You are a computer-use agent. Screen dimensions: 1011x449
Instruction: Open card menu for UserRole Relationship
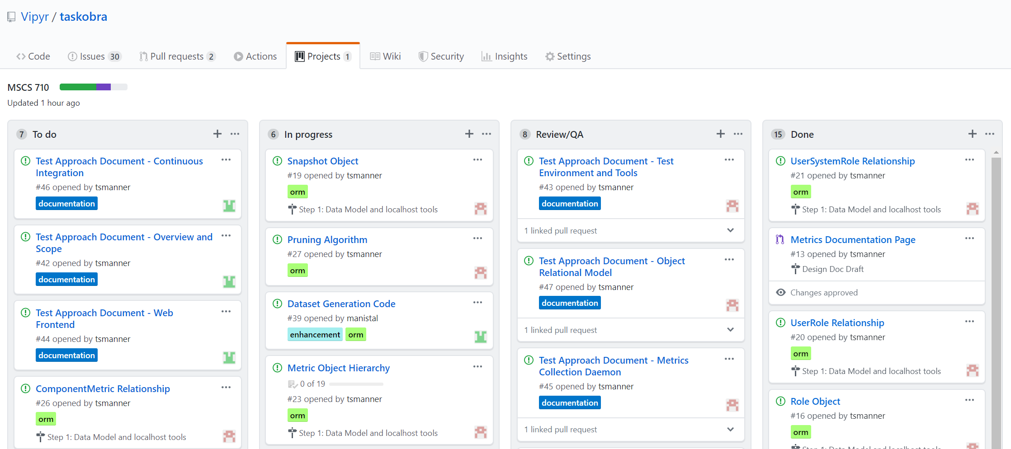970,322
